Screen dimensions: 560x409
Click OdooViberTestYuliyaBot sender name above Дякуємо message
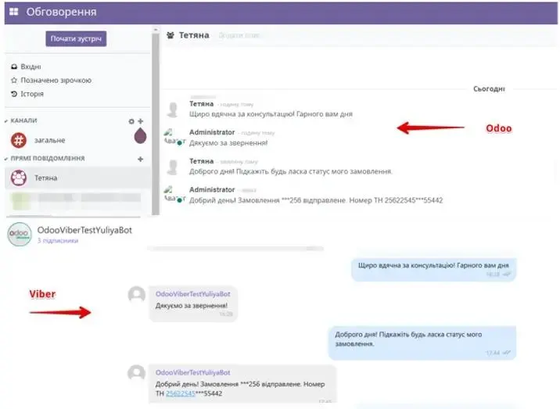[x=192, y=292]
